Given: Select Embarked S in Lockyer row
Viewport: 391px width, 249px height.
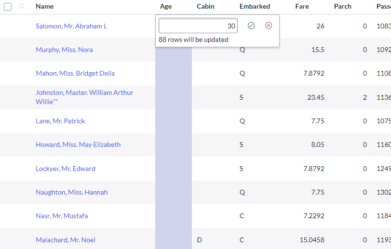Looking at the screenshot, I should pos(241,169).
